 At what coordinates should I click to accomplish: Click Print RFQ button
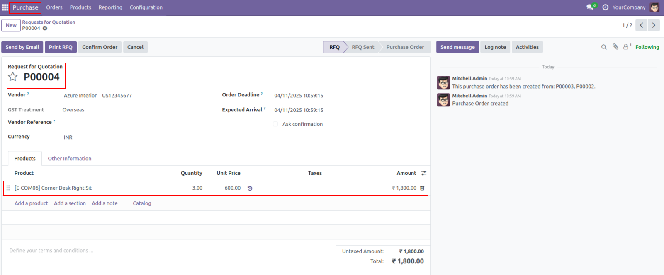click(61, 47)
